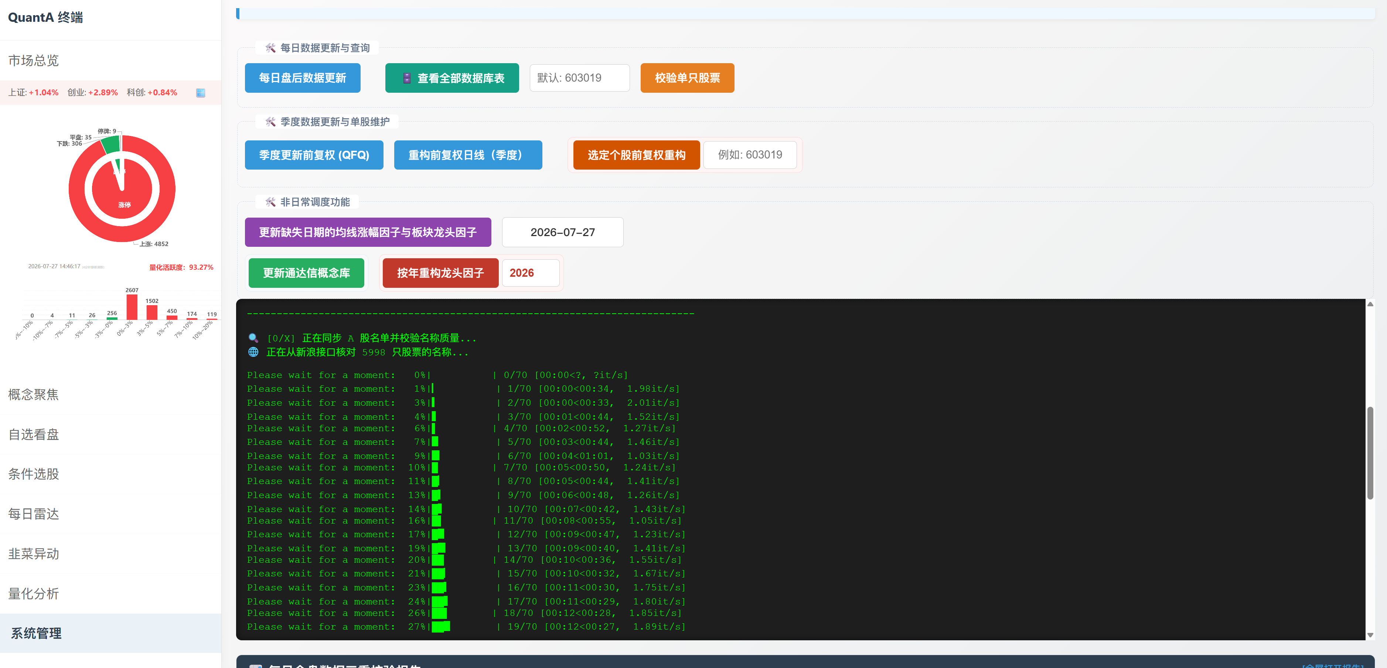Click the console scrollbar down arrow

point(1370,635)
